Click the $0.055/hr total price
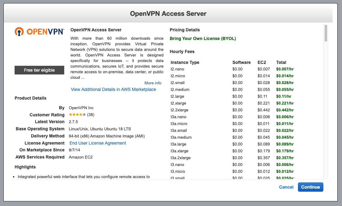Viewport: 342px width, 206px height. pos(285,90)
